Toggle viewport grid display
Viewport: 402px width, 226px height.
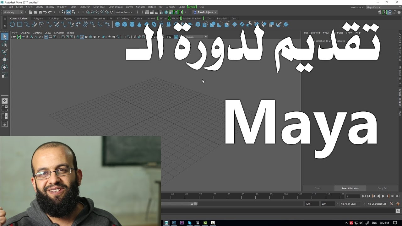[x=46, y=37]
